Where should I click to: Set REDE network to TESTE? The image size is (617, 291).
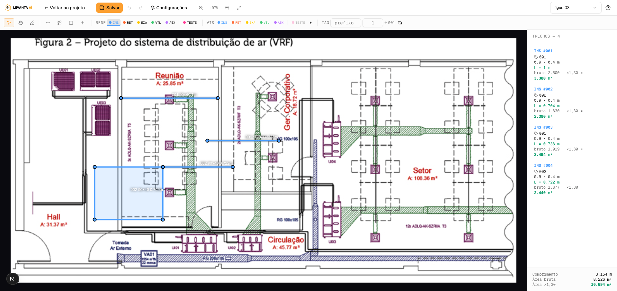click(x=190, y=23)
